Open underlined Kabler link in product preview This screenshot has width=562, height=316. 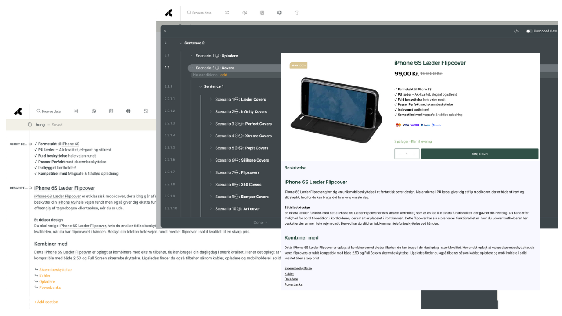coord(289,274)
